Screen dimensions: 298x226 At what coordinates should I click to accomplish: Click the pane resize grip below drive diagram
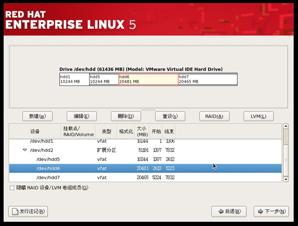point(148,110)
